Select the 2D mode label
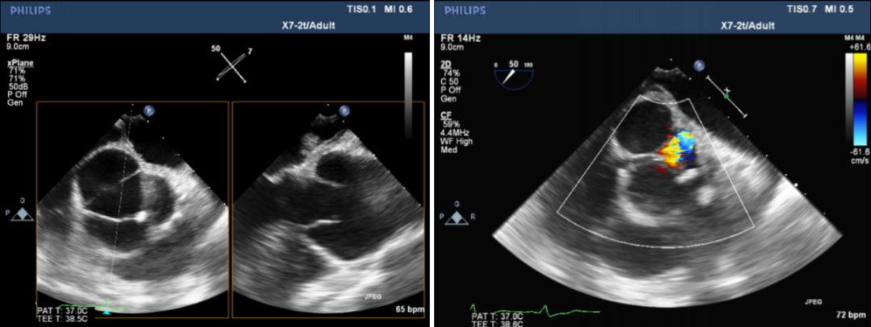The image size is (871, 327). coord(446,63)
